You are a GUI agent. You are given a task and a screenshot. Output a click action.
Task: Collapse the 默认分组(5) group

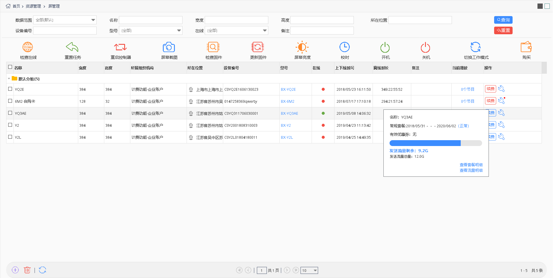[x=9, y=78]
